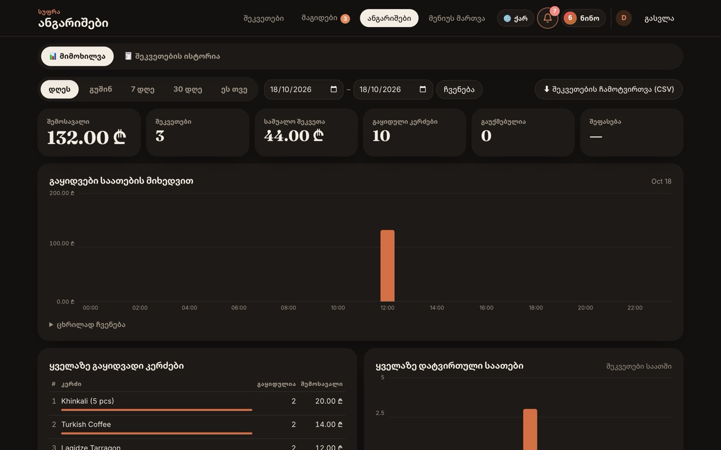Click the მაგიდები count badge 3

tap(345, 19)
